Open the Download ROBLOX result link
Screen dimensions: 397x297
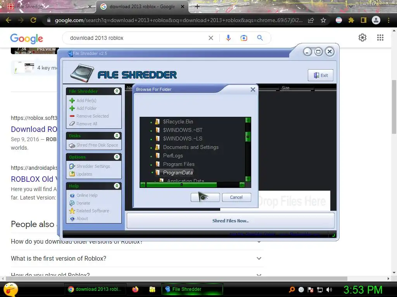[x=34, y=129]
